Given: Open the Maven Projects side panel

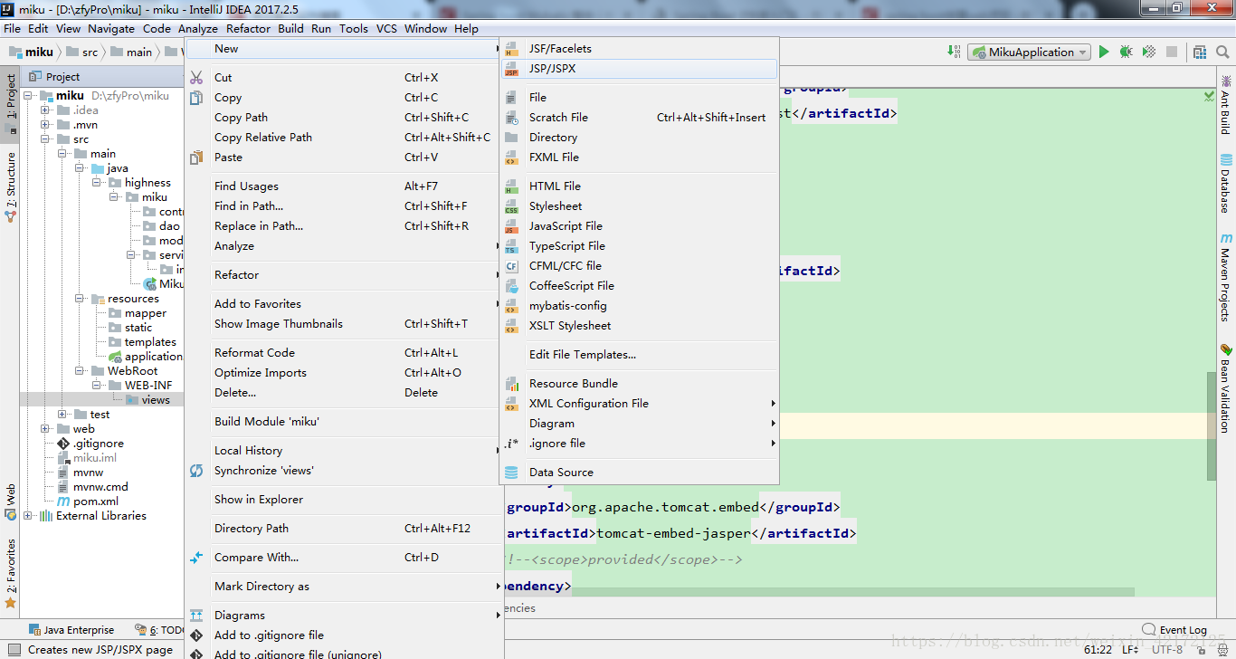Looking at the screenshot, I should point(1226,277).
